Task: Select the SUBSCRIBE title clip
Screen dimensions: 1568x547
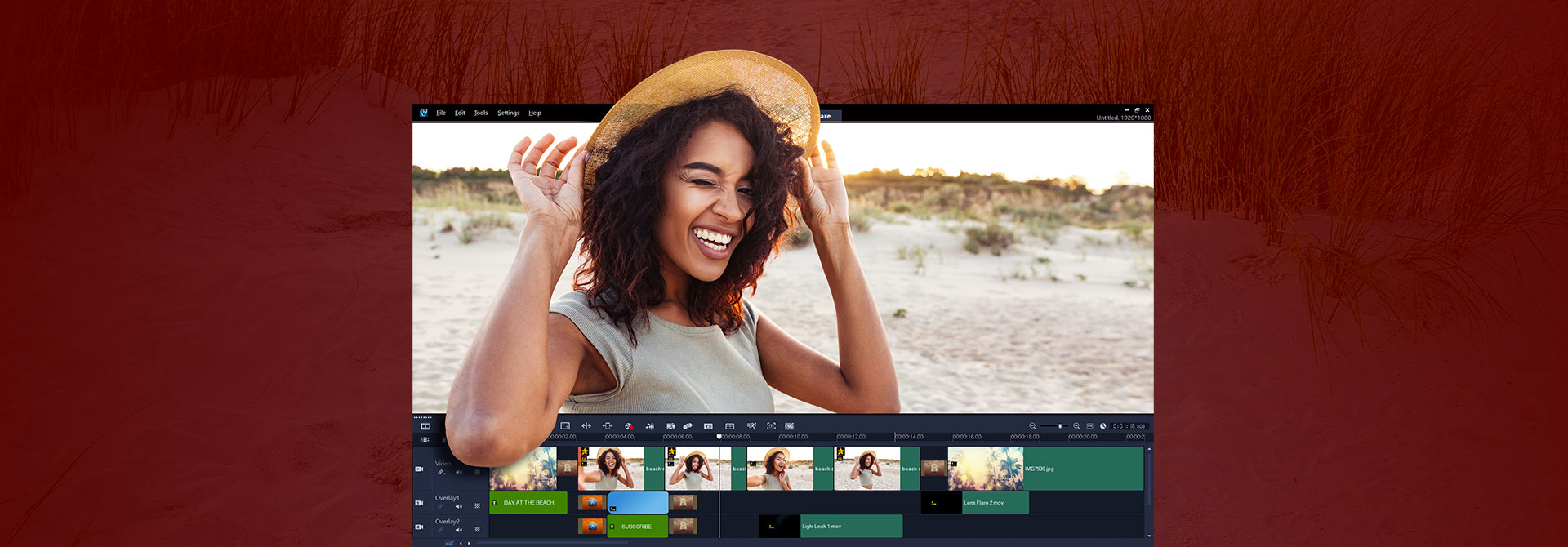Action: point(636,527)
